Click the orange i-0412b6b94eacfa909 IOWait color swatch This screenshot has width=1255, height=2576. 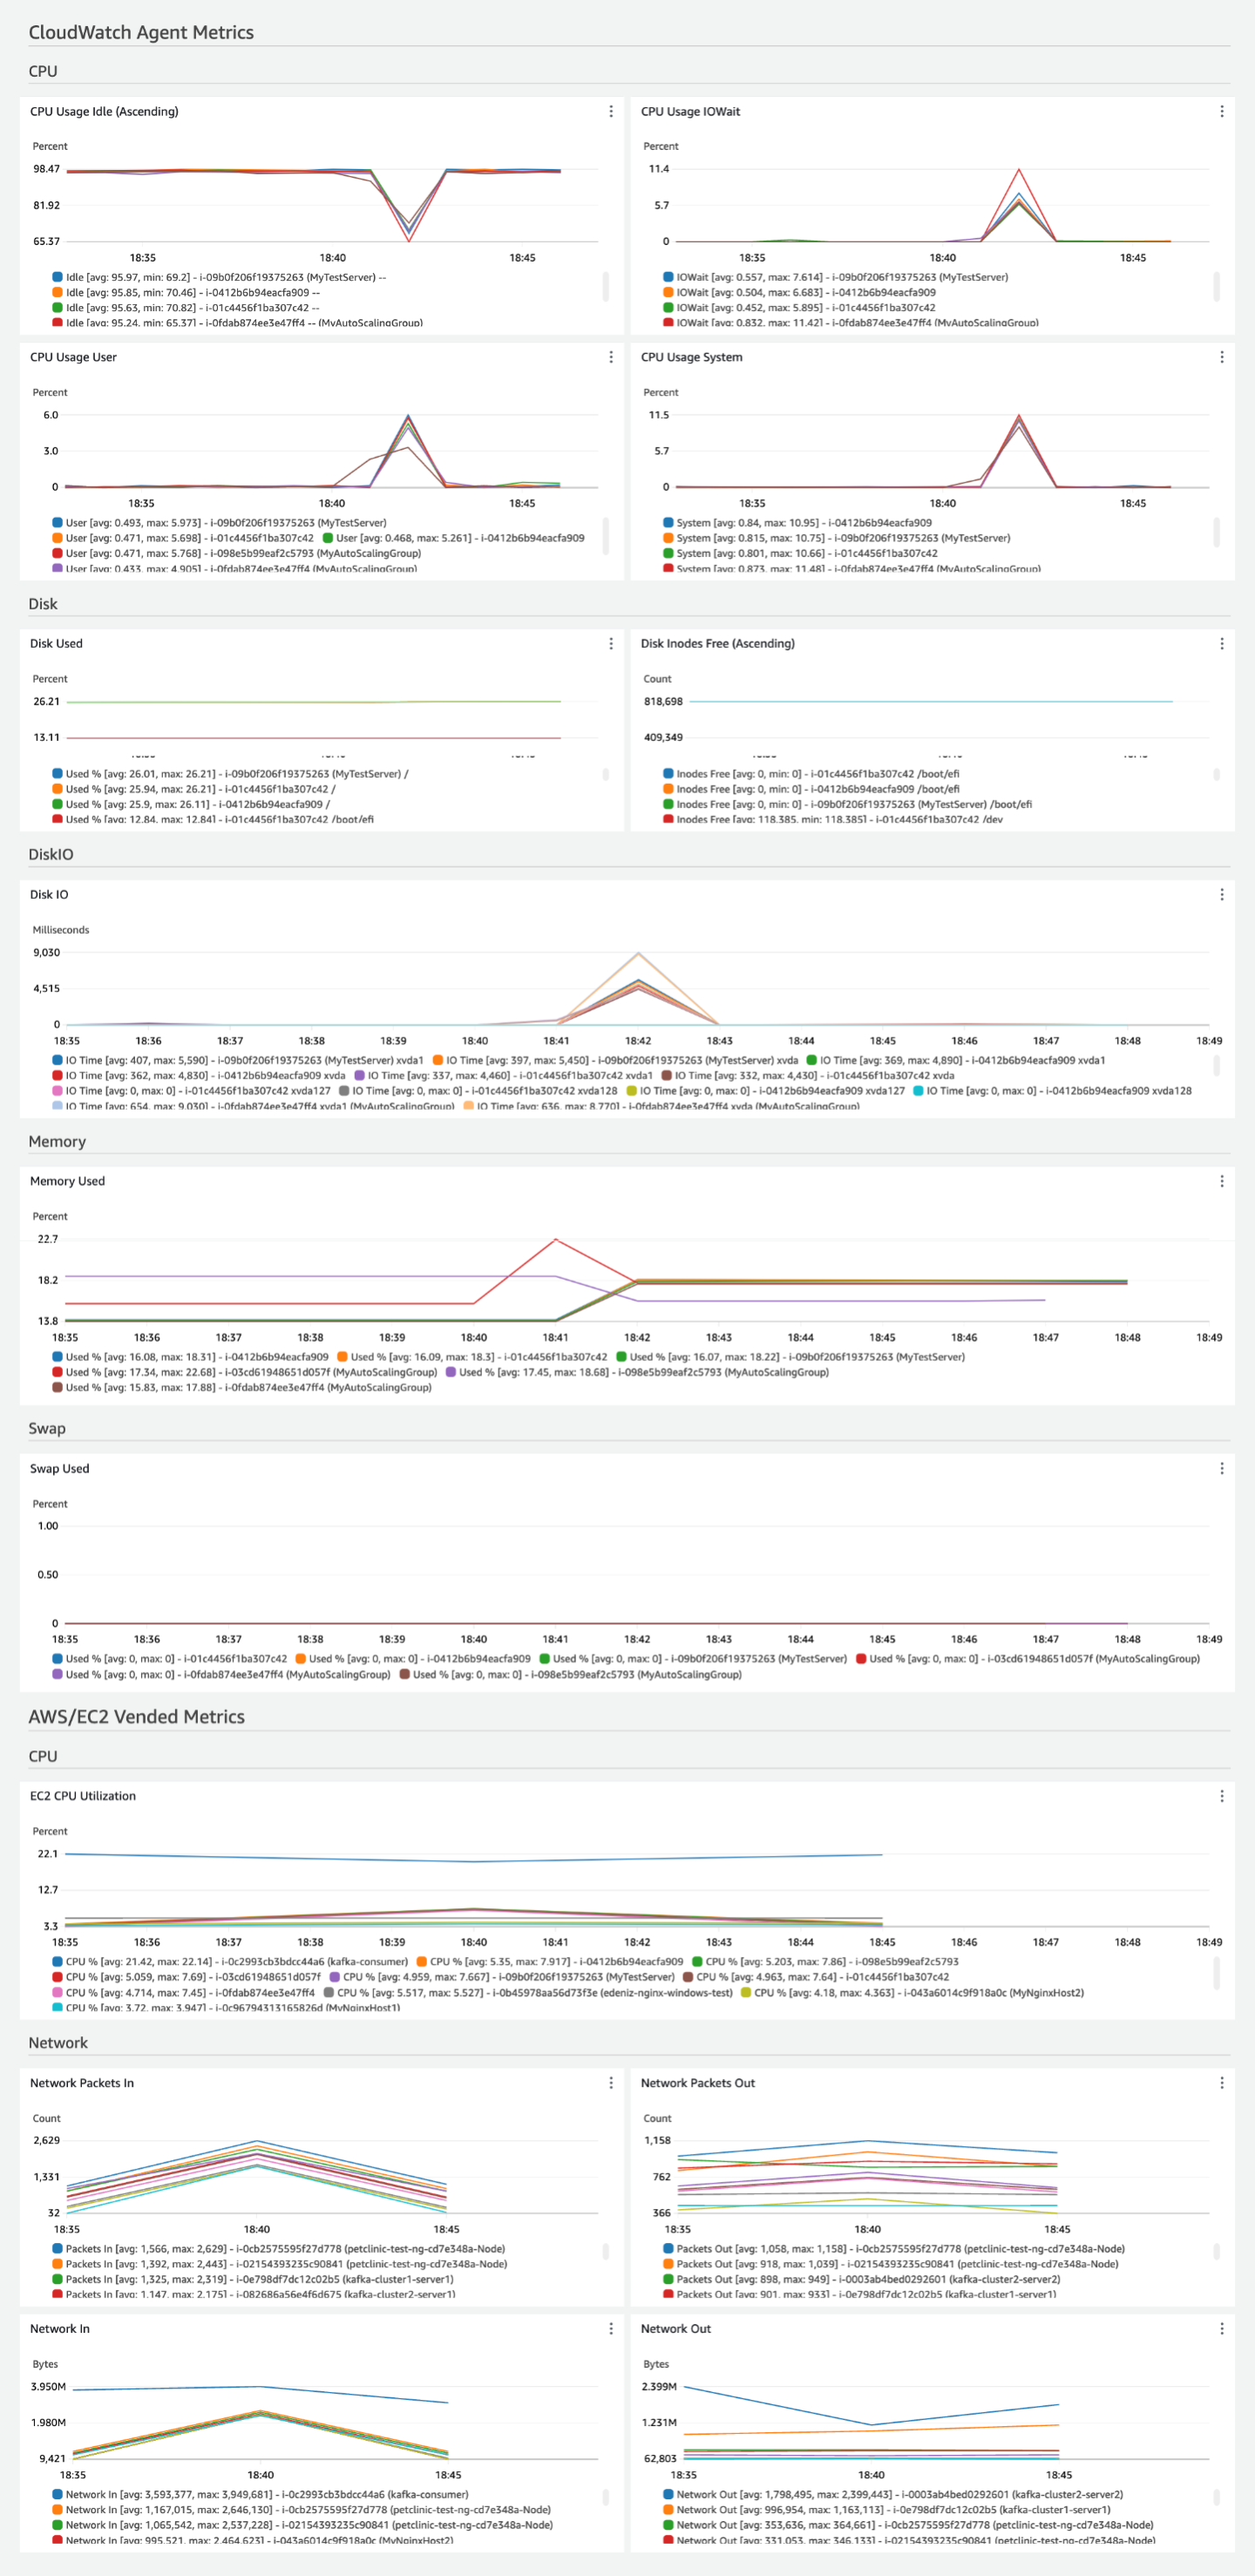pyautogui.click(x=668, y=293)
